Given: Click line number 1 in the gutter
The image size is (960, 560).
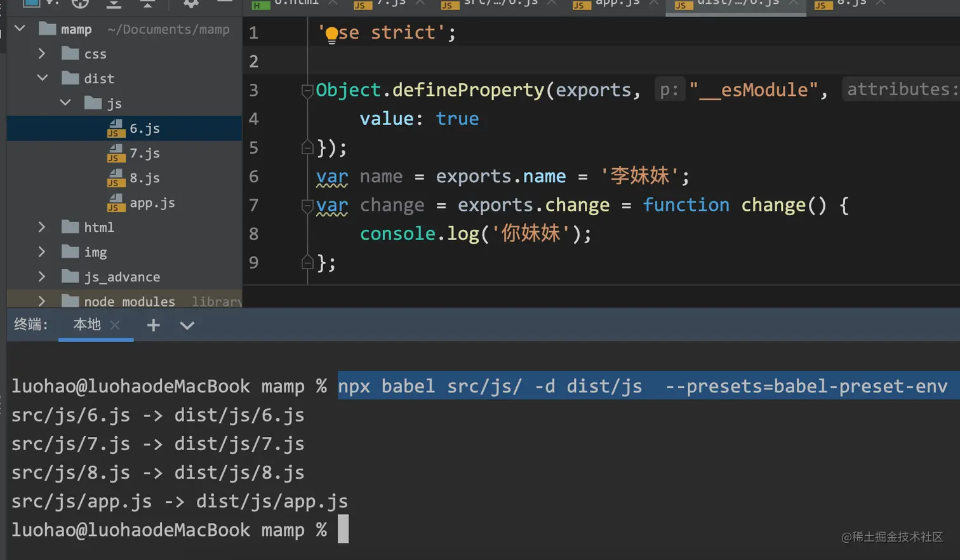Looking at the screenshot, I should point(253,32).
